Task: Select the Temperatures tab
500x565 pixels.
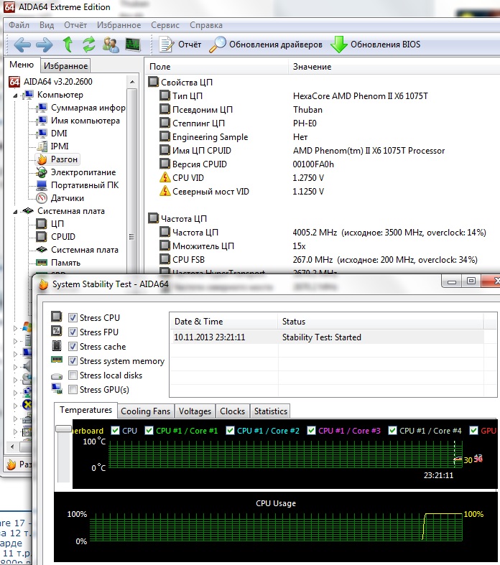Action: tap(85, 410)
